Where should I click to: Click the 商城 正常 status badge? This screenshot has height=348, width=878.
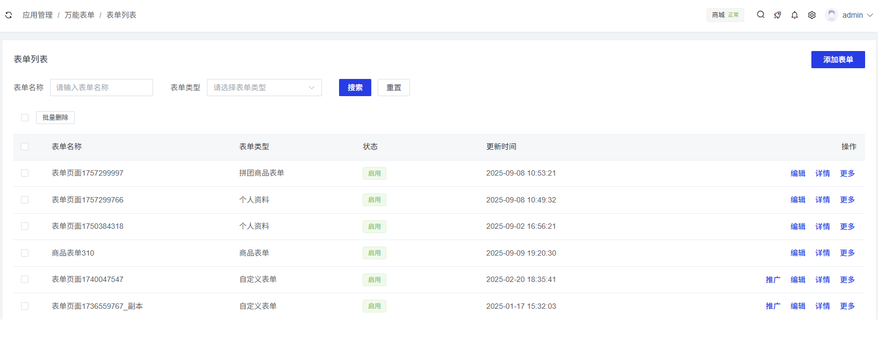725,15
